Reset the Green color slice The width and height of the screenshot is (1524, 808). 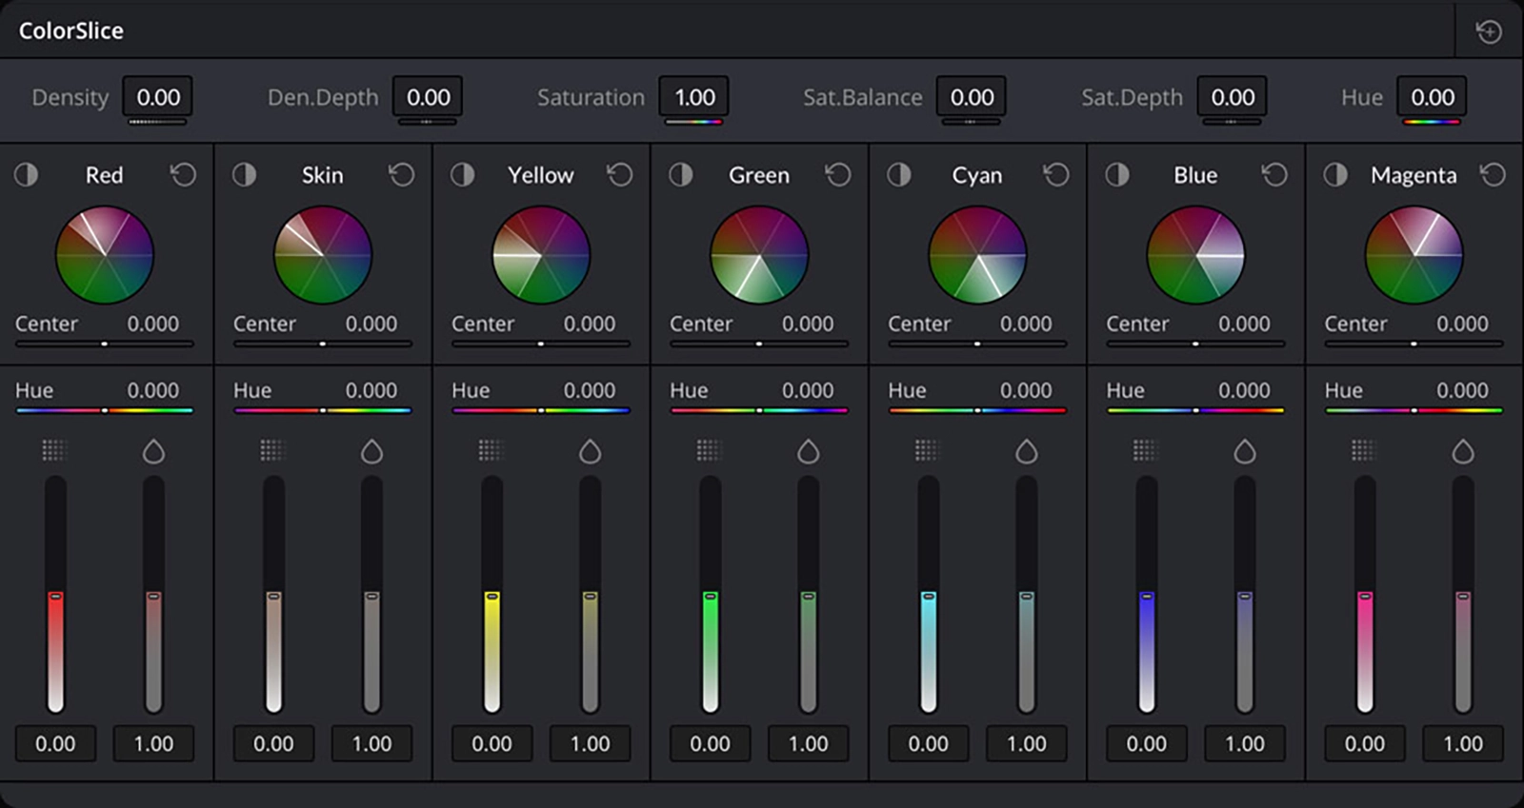tap(837, 175)
